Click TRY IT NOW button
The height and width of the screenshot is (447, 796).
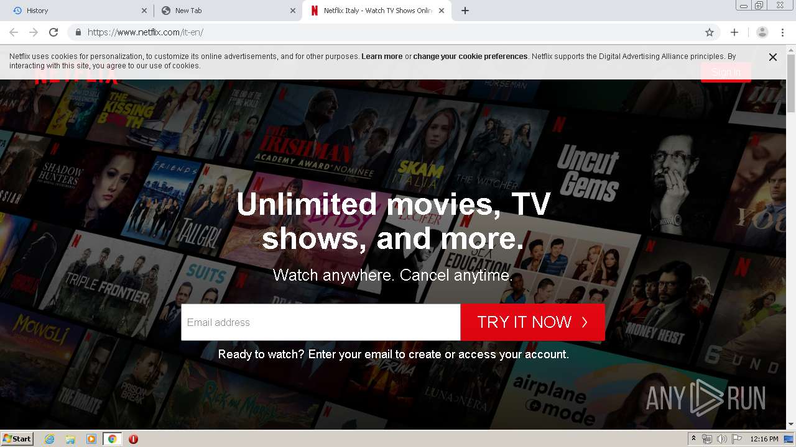pos(532,322)
